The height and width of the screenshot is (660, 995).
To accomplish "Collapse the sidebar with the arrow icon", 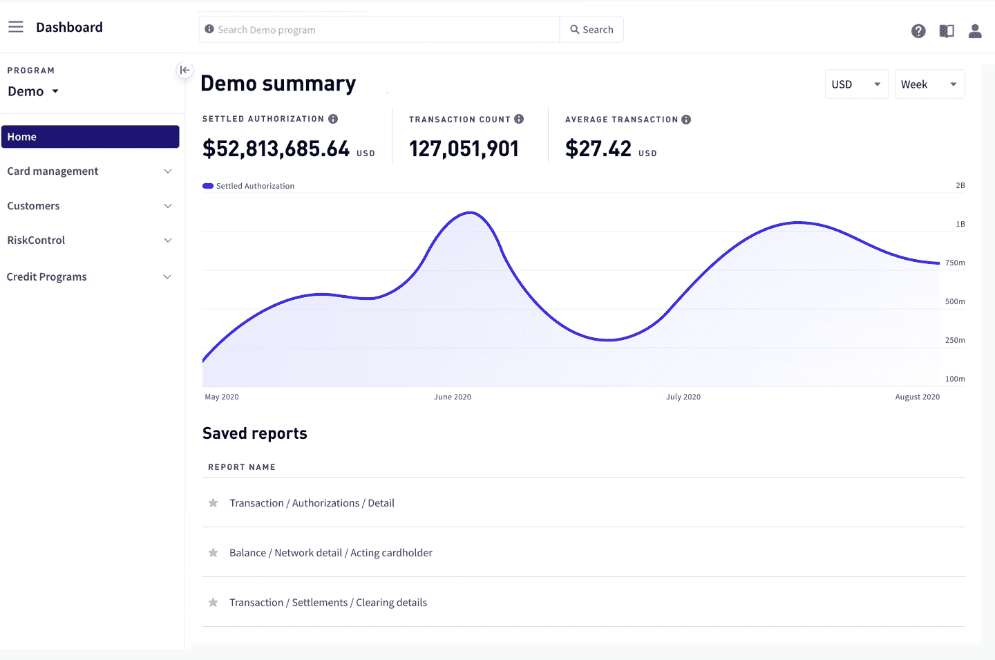I will (184, 70).
